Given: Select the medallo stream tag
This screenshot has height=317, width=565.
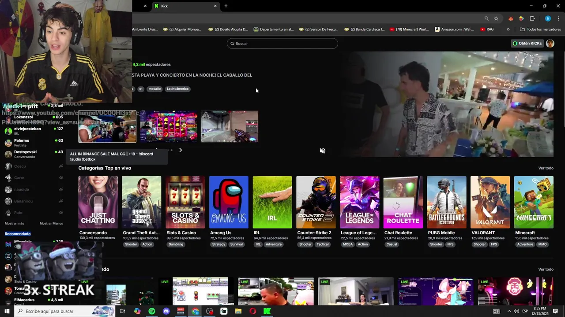Looking at the screenshot, I should [154, 89].
